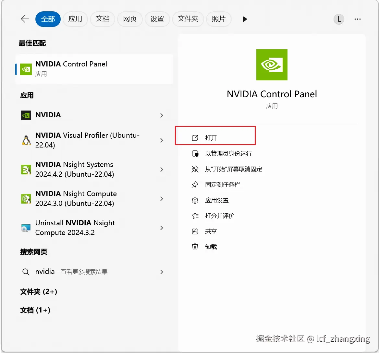
Task: Expand the NVIDIA Visual Profiler chevron
Action: pos(162,140)
